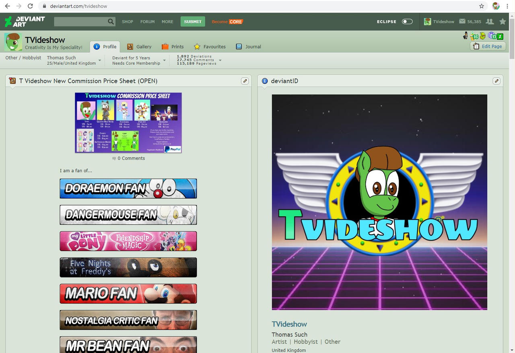
Task: Open the FORUM menu item
Action: pos(148,22)
